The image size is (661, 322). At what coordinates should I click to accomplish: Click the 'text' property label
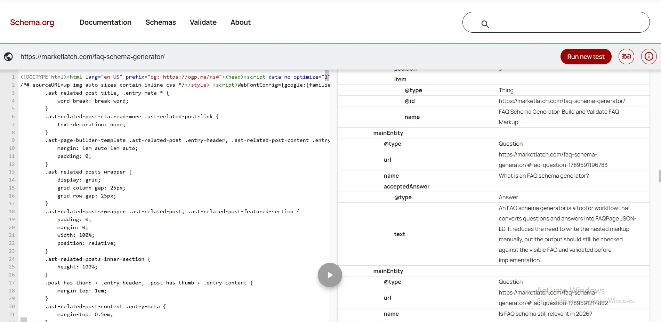click(399, 234)
